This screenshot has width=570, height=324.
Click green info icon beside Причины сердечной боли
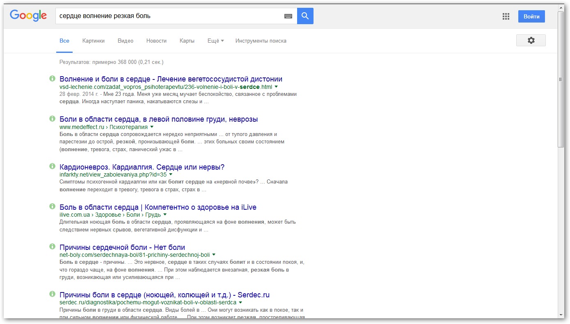click(52, 247)
